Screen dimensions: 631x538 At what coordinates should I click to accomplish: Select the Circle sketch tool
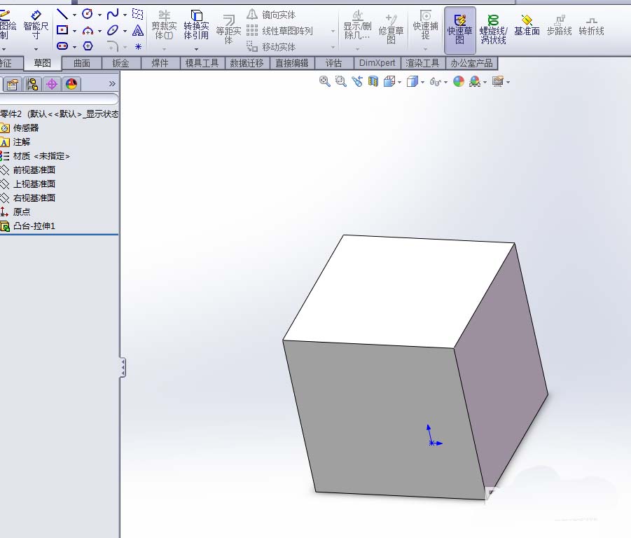click(x=88, y=14)
